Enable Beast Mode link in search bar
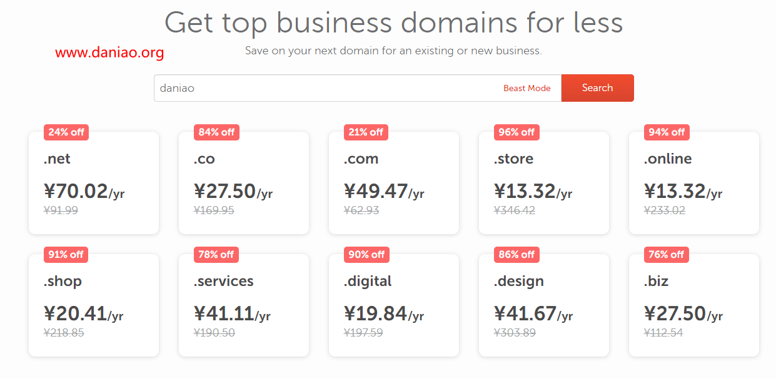Screen dimensions: 776x379 click(527, 89)
